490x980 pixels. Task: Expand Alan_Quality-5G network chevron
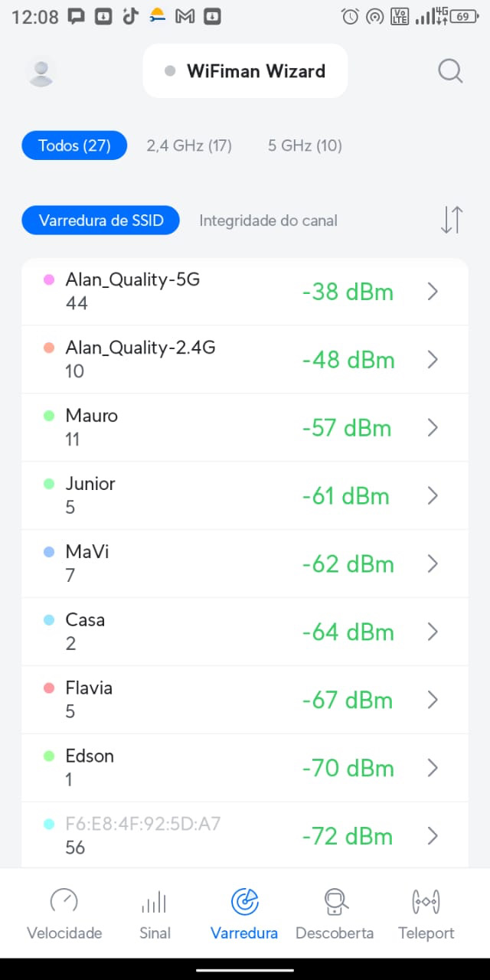click(433, 292)
